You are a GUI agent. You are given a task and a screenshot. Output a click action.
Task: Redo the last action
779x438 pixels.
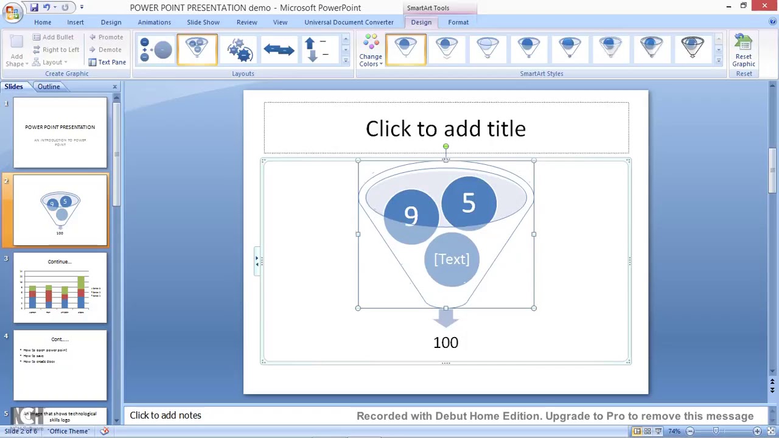[65, 7]
